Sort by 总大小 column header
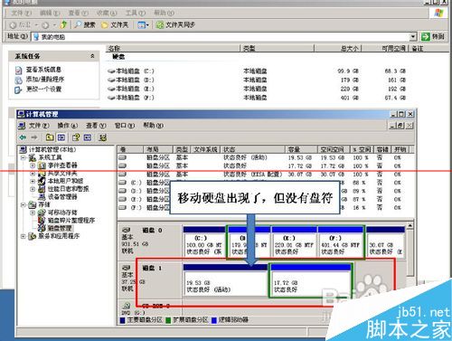 337,48
